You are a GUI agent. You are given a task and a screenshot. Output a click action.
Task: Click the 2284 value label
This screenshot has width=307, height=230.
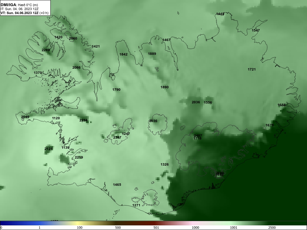click(x=84, y=120)
